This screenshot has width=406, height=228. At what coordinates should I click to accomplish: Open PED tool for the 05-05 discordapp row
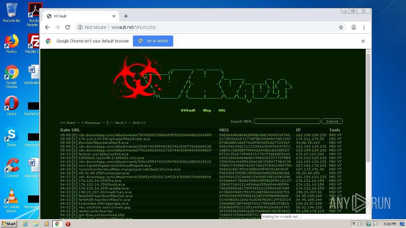[x=332, y=135]
